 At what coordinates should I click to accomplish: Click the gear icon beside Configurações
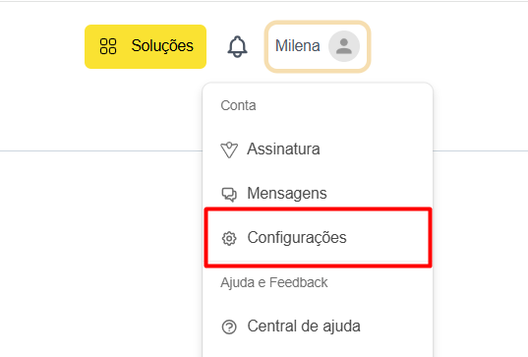(229, 238)
